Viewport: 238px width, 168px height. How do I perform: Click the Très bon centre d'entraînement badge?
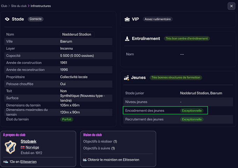tap(187, 39)
